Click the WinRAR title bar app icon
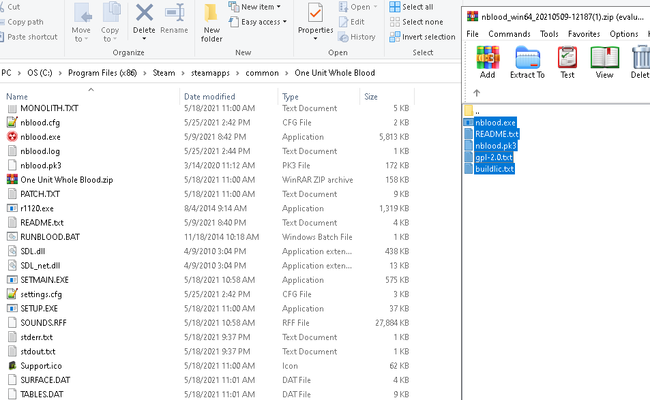This screenshot has height=400, width=650. pyautogui.click(x=473, y=16)
